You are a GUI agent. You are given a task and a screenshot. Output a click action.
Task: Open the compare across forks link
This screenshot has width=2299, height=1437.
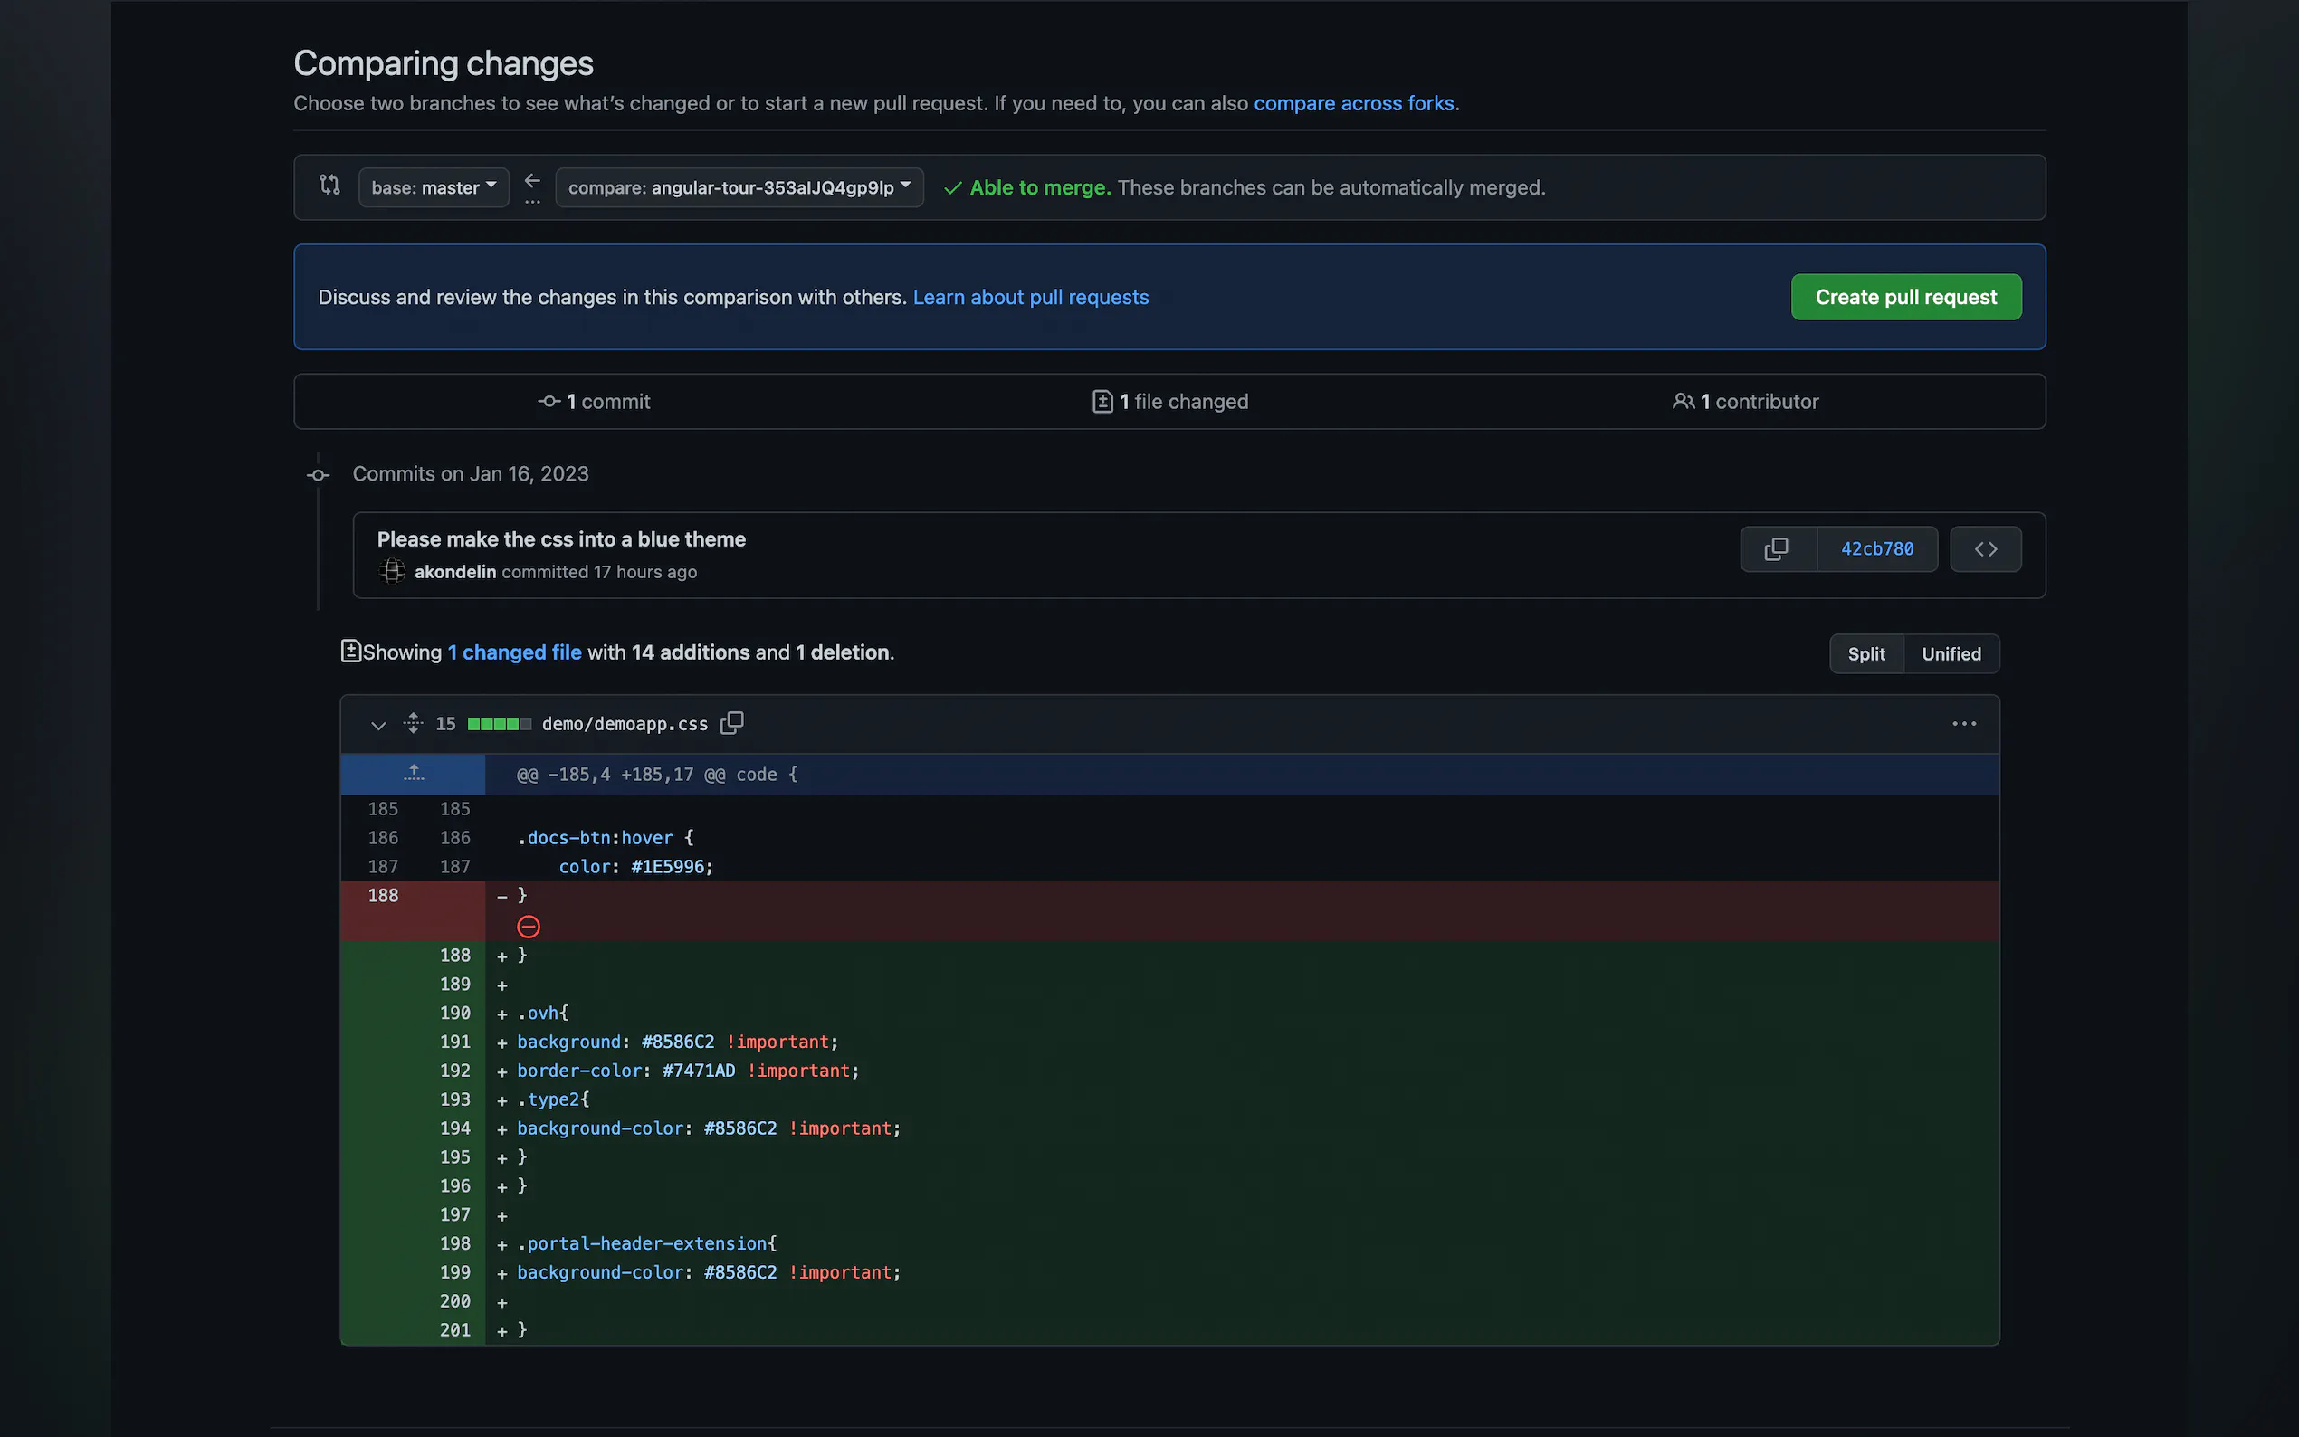tap(1352, 102)
